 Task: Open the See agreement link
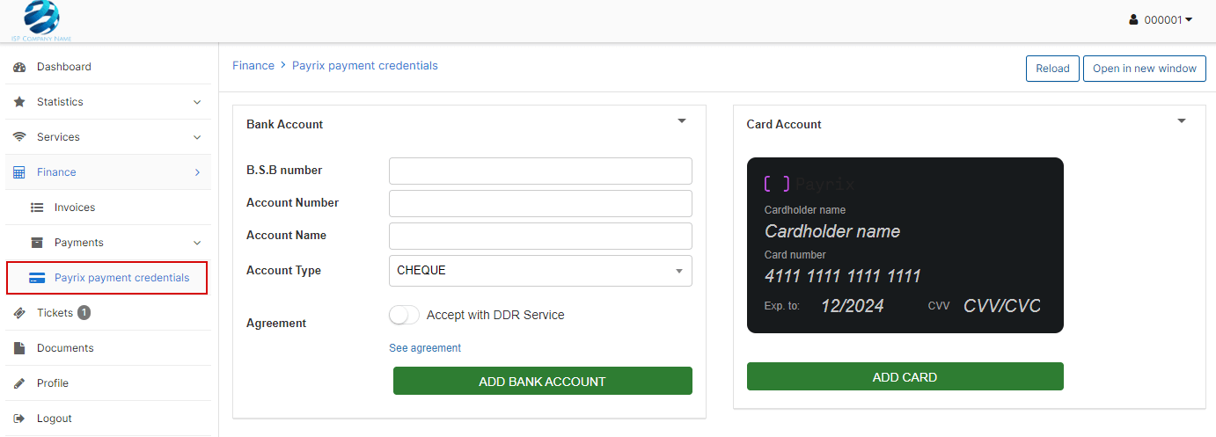pyautogui.click(x=425, y=348)
